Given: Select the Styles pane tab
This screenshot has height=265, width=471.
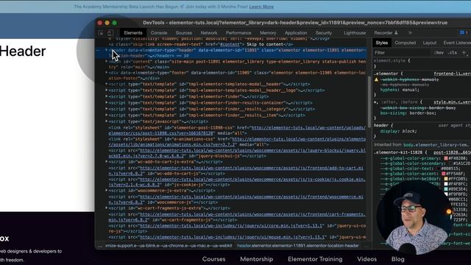Looking at the screenshot, I should (x=381, y=43).
